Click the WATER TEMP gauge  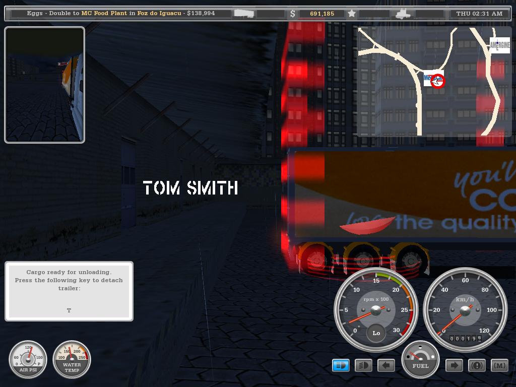pos(72,359)
